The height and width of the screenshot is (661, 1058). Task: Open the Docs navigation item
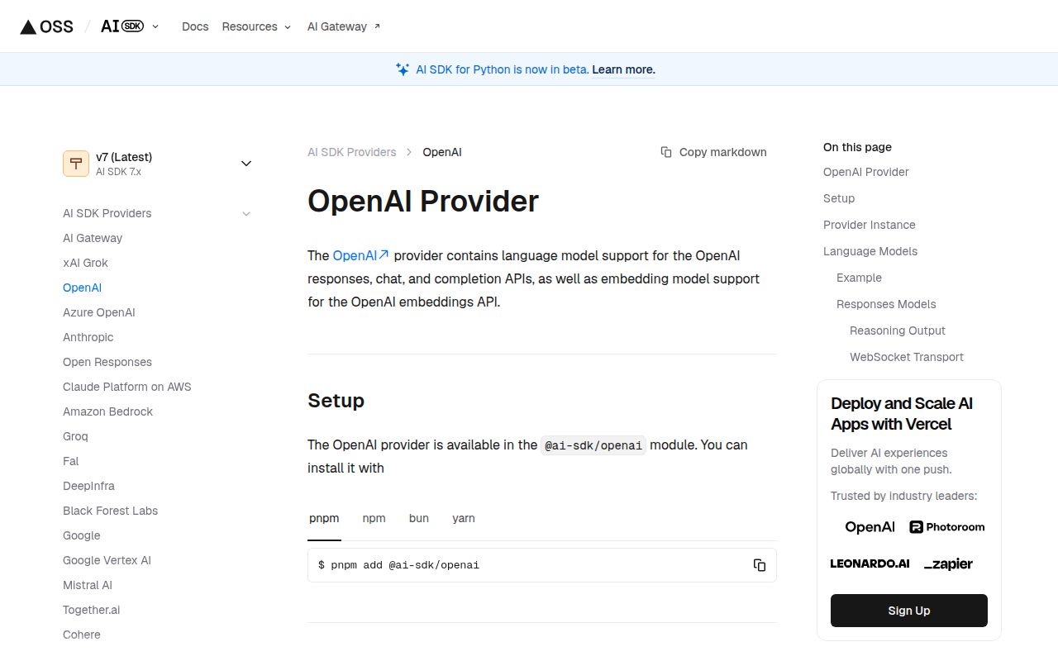195,26
